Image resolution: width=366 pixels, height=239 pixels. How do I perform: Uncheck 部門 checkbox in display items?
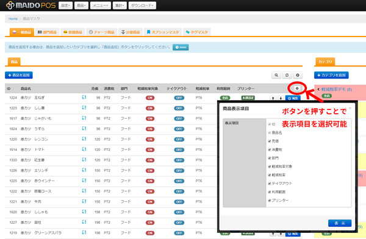270,158
